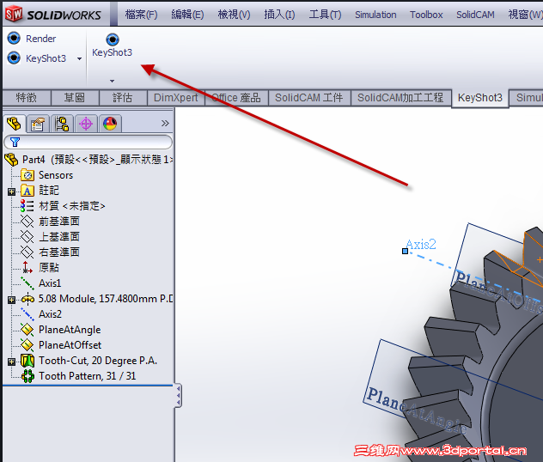543x462 pixels.
Task: Open the dropdown arrow under large KeyShot3 button
Action: click(112, 81)
